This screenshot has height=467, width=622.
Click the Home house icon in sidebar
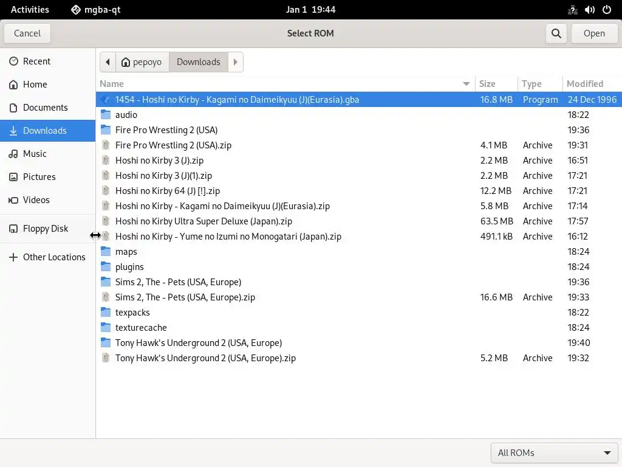pos(13,84)
